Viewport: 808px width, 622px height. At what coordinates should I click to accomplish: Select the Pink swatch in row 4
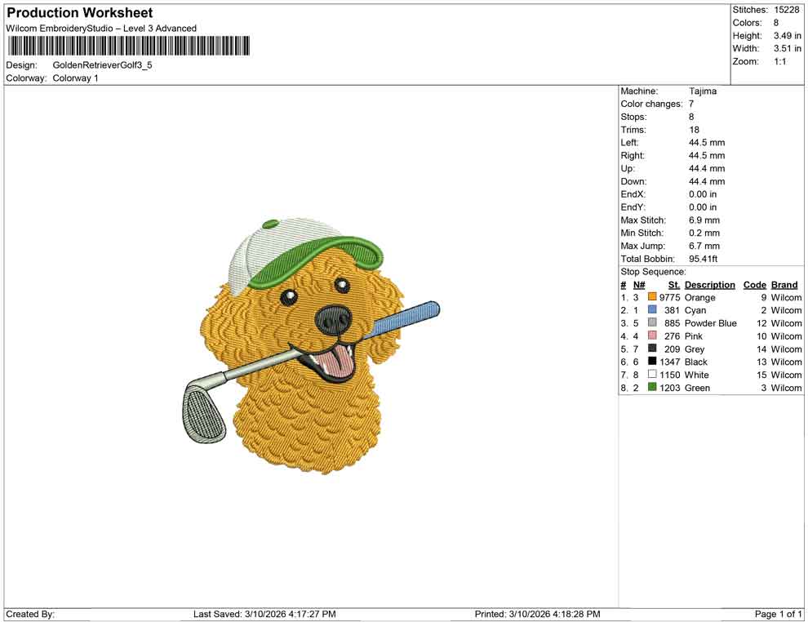coord(650,336)
